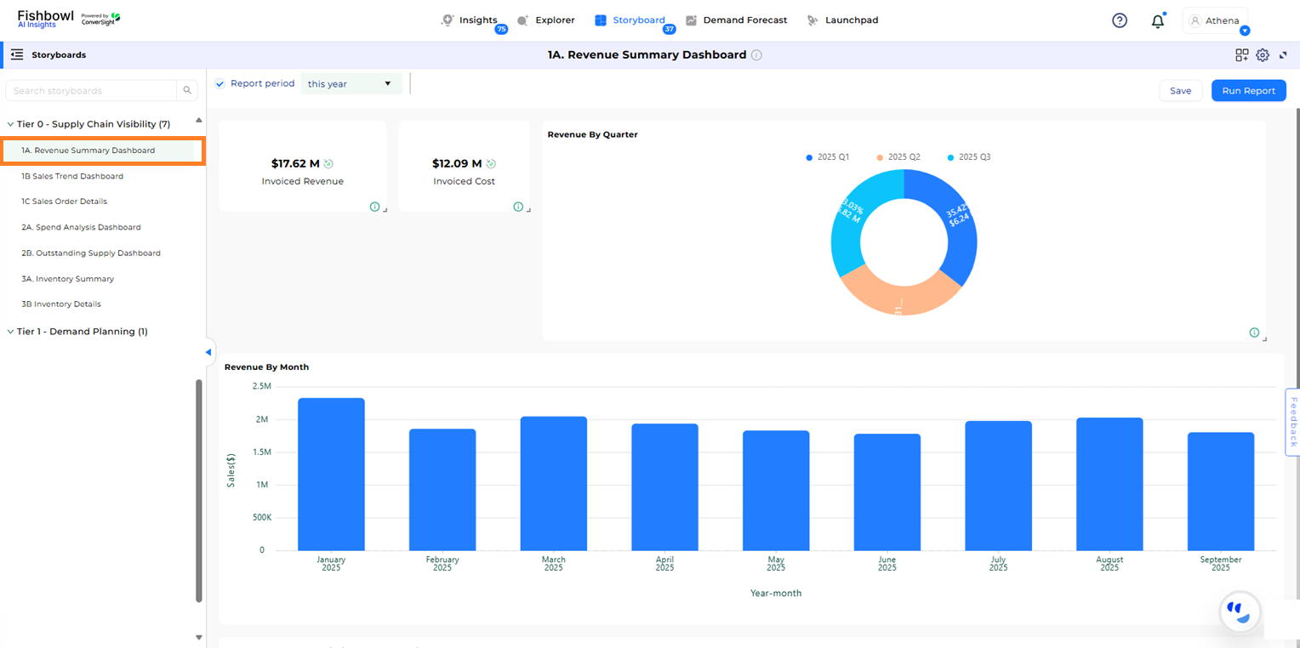Uncheck the Report period checkbox
The width and height of the screenshot is (1300, 648).
[x=220, y=83]
